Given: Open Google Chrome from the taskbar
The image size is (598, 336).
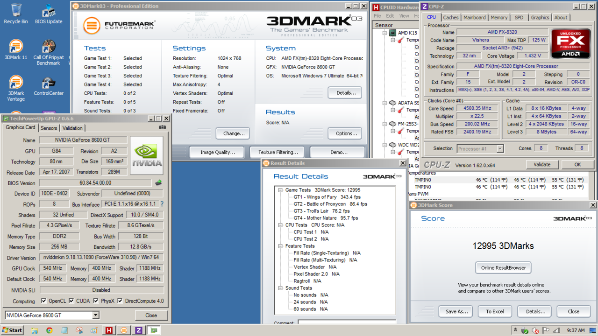Looking at the screenshot, I should click(x=49, y=330).
